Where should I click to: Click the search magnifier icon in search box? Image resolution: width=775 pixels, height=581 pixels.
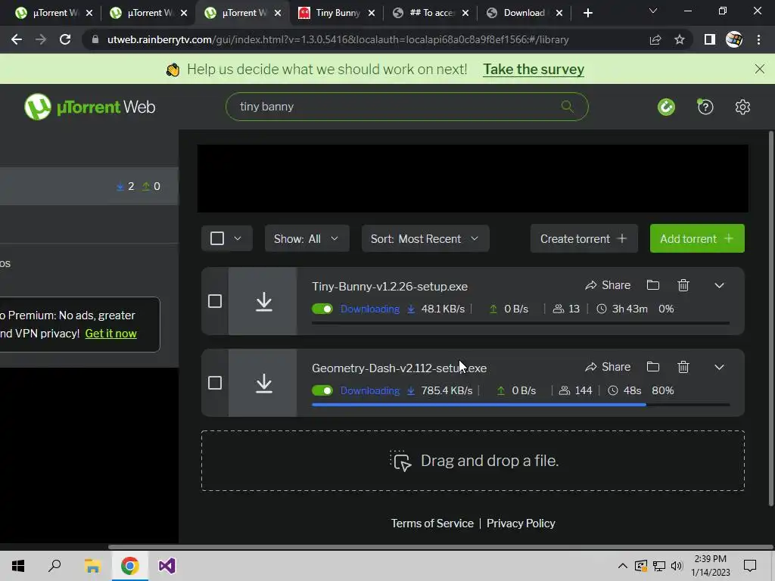click(567, 106)
